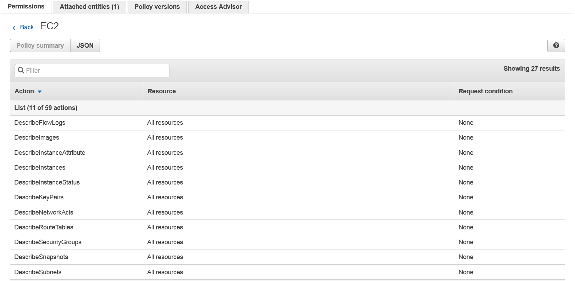Switch to the JSON view
Screen dimensions: 575x281
point(85,46)
